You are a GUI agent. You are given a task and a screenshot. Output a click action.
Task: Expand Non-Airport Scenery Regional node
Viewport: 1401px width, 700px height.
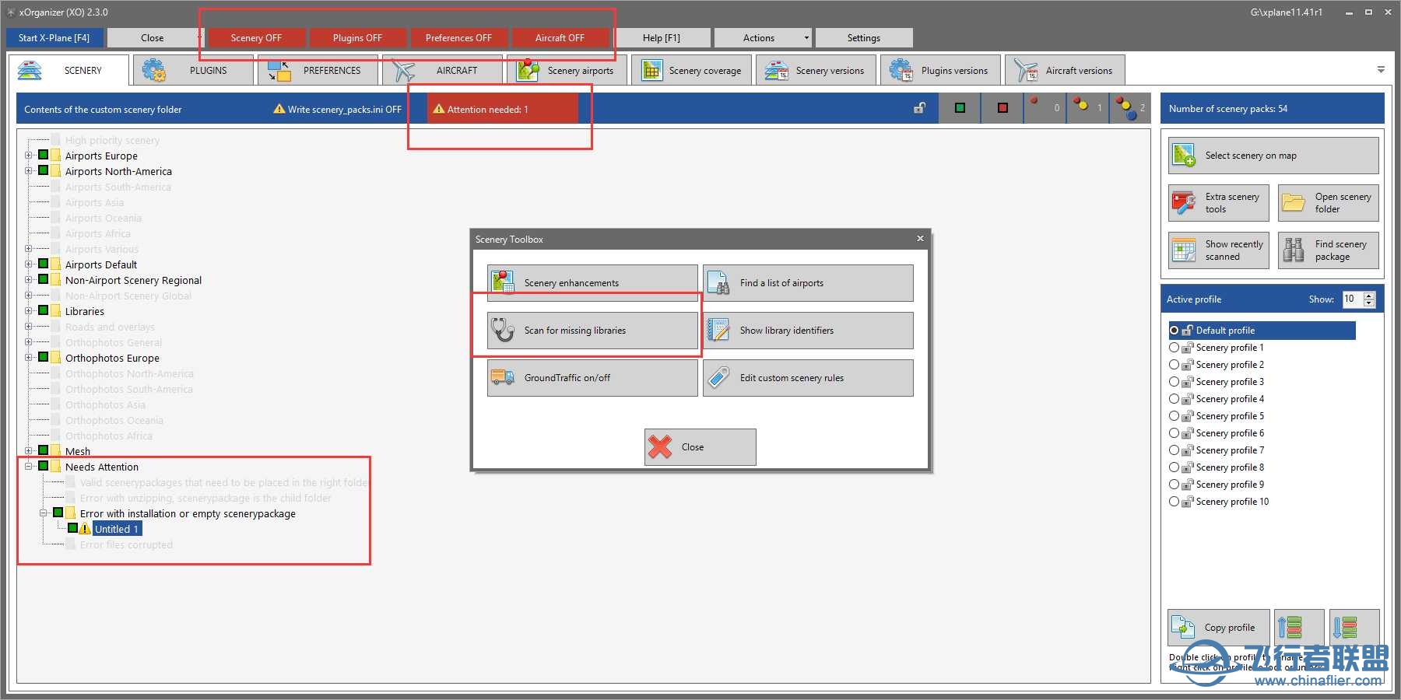coord(29,280)
